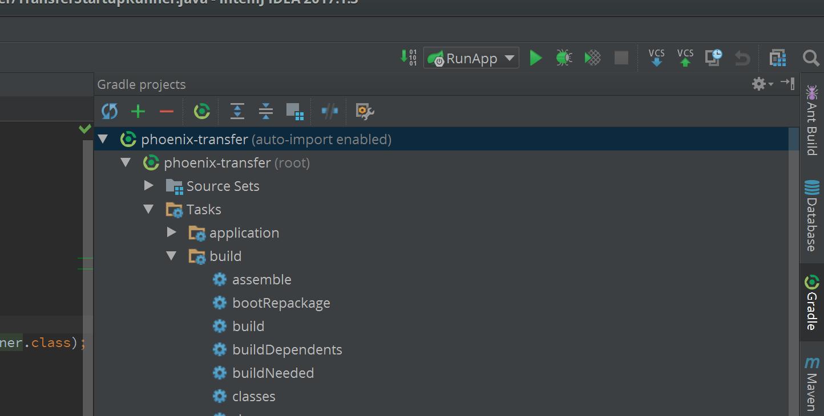Select the Gradle tool window tab
Image resolution: width=824 pixels, height=416 pixels.
pos(812,302)
